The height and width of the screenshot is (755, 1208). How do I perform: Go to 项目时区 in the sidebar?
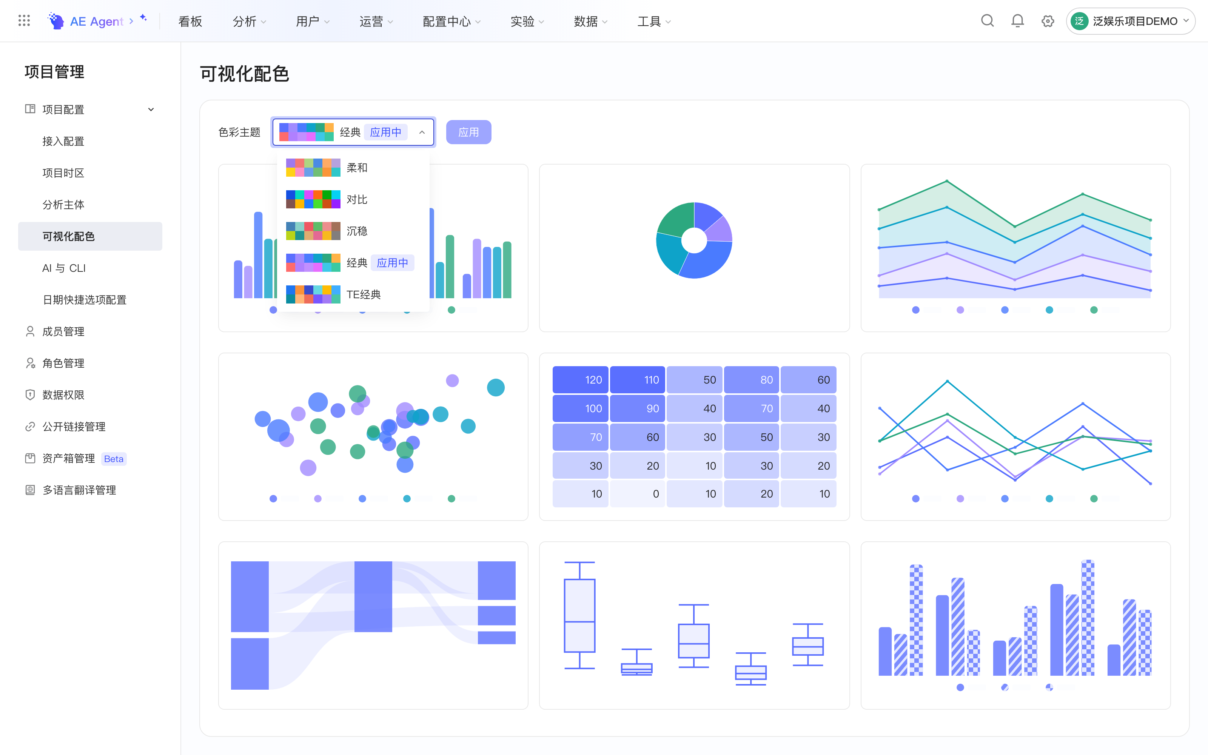[x=63, y=173]
